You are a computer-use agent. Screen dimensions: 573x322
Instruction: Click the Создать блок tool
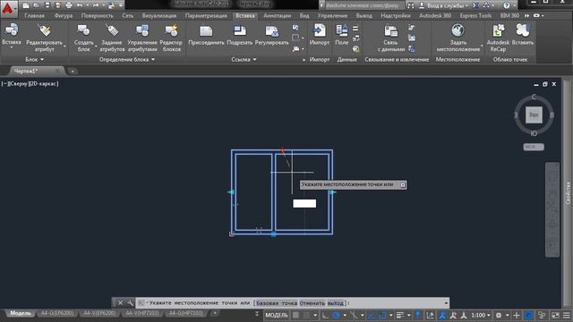pos(83,38)
